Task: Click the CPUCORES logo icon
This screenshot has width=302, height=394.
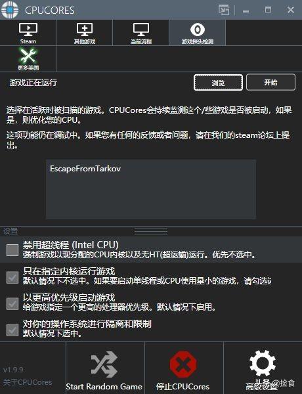Action: 10,10
